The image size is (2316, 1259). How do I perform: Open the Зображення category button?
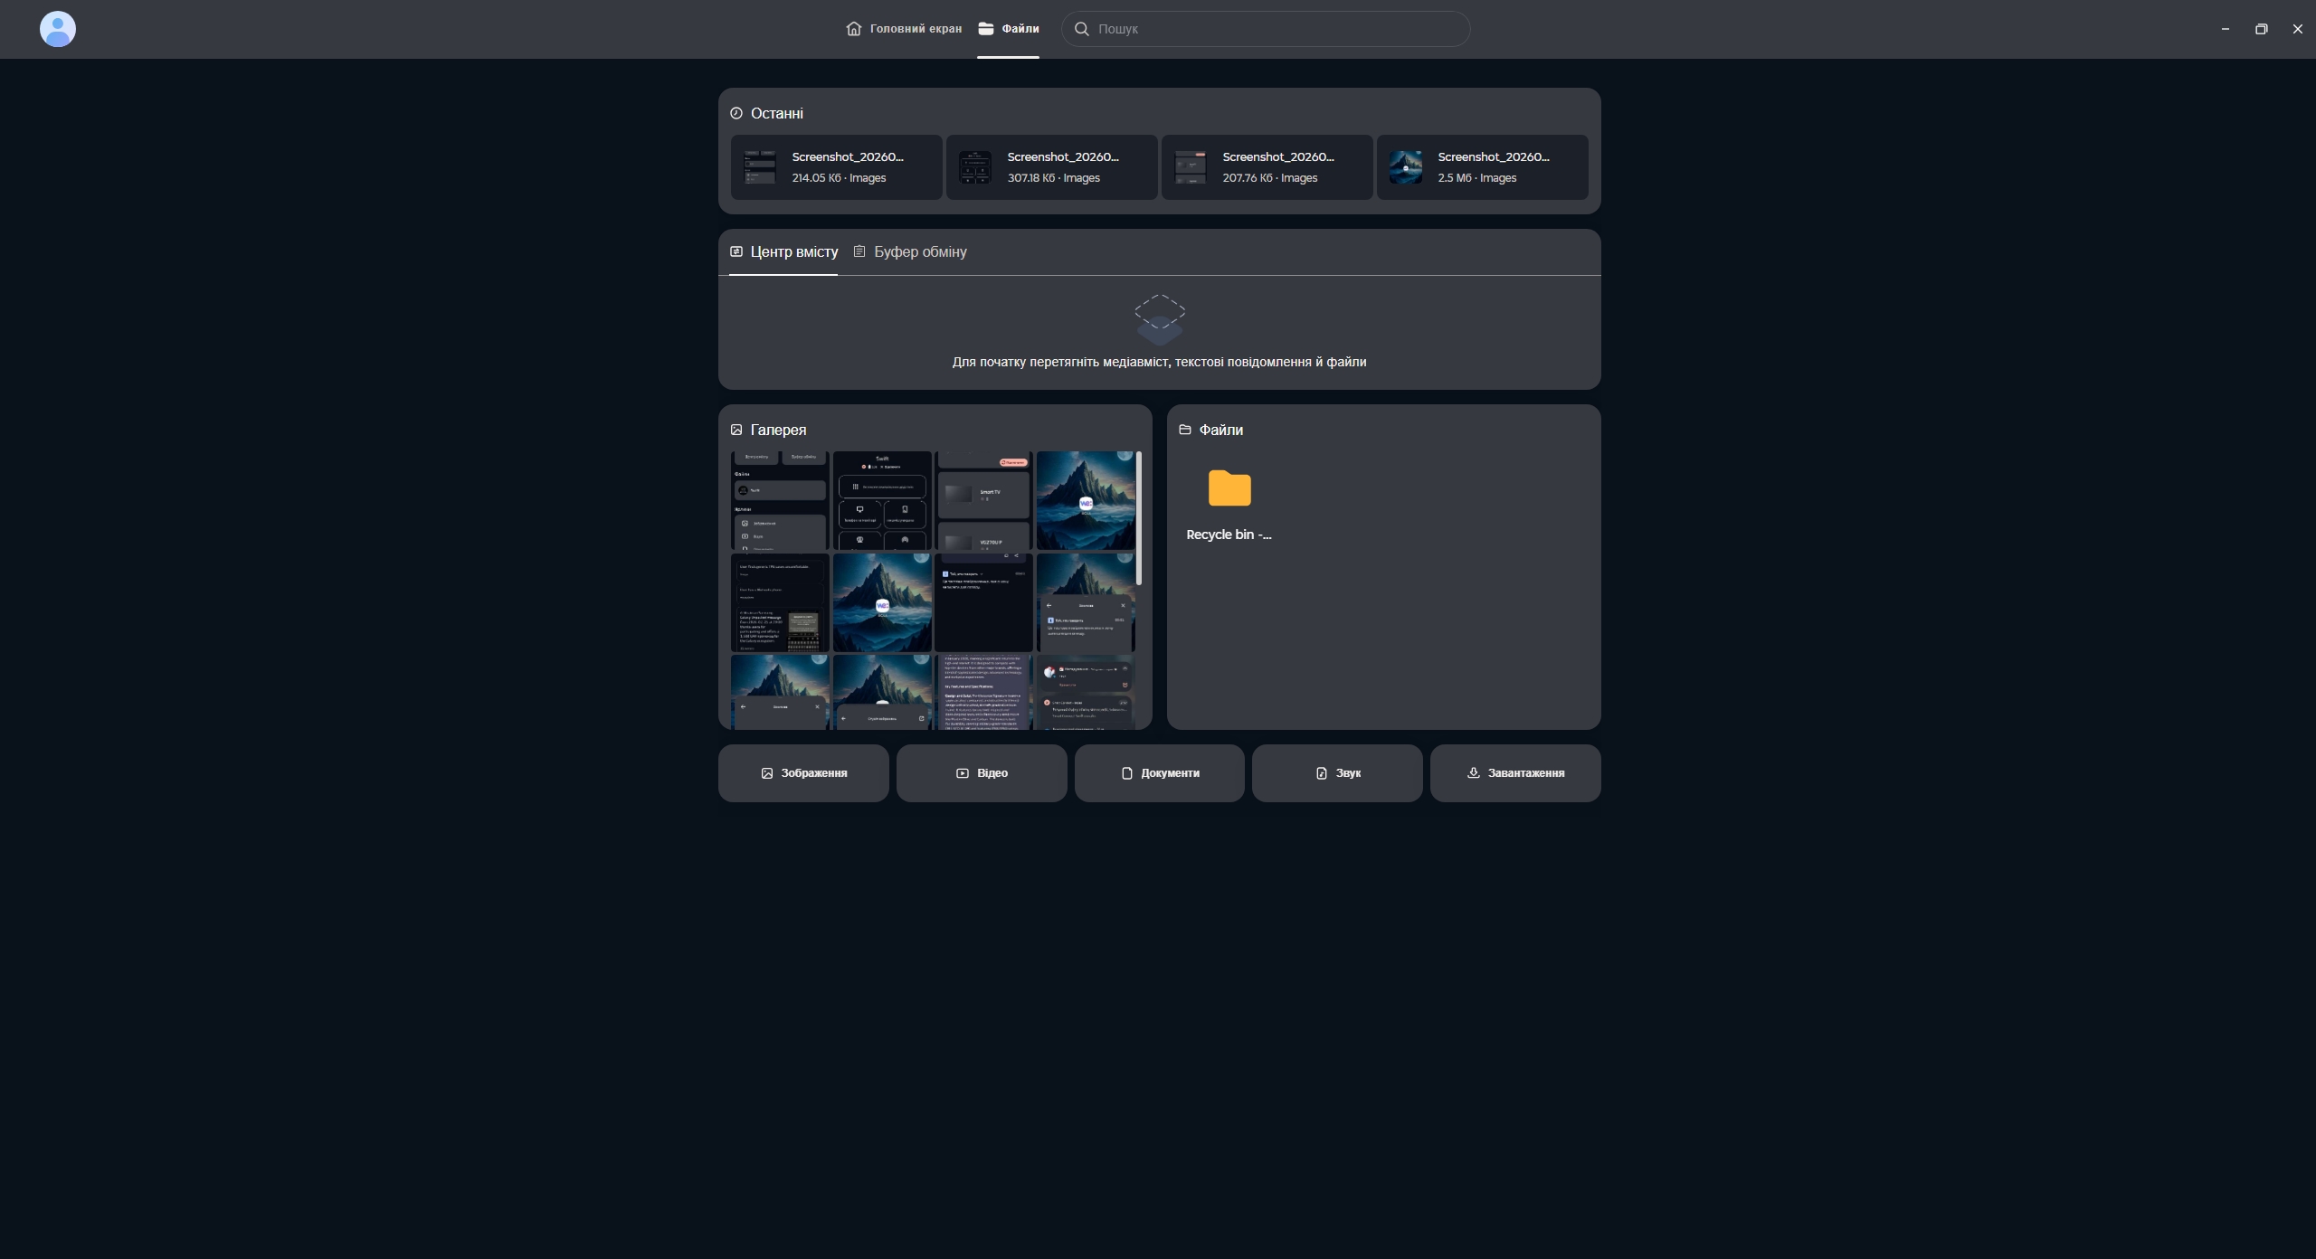pos(803,773)
